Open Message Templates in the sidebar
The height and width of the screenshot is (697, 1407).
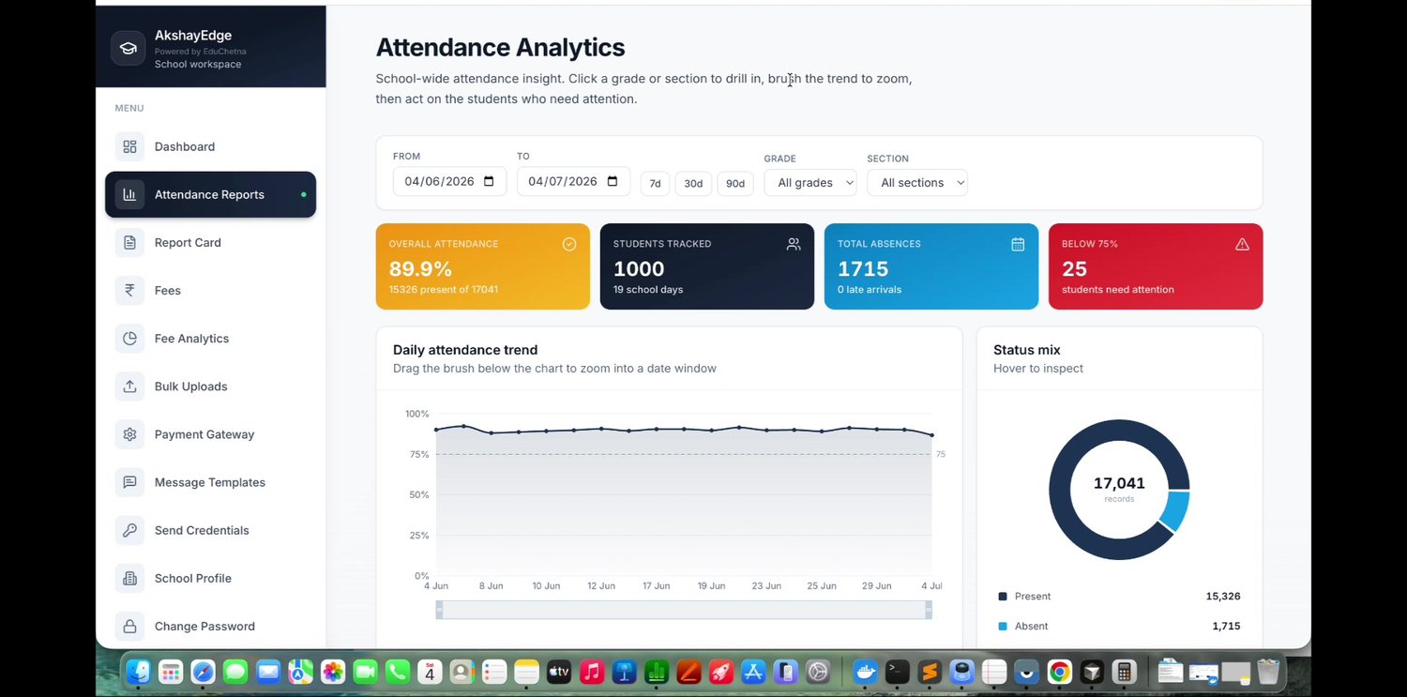210,482
